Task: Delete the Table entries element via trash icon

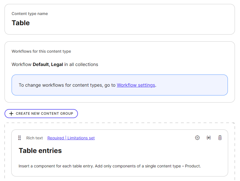Action: [x=220, y=138]
